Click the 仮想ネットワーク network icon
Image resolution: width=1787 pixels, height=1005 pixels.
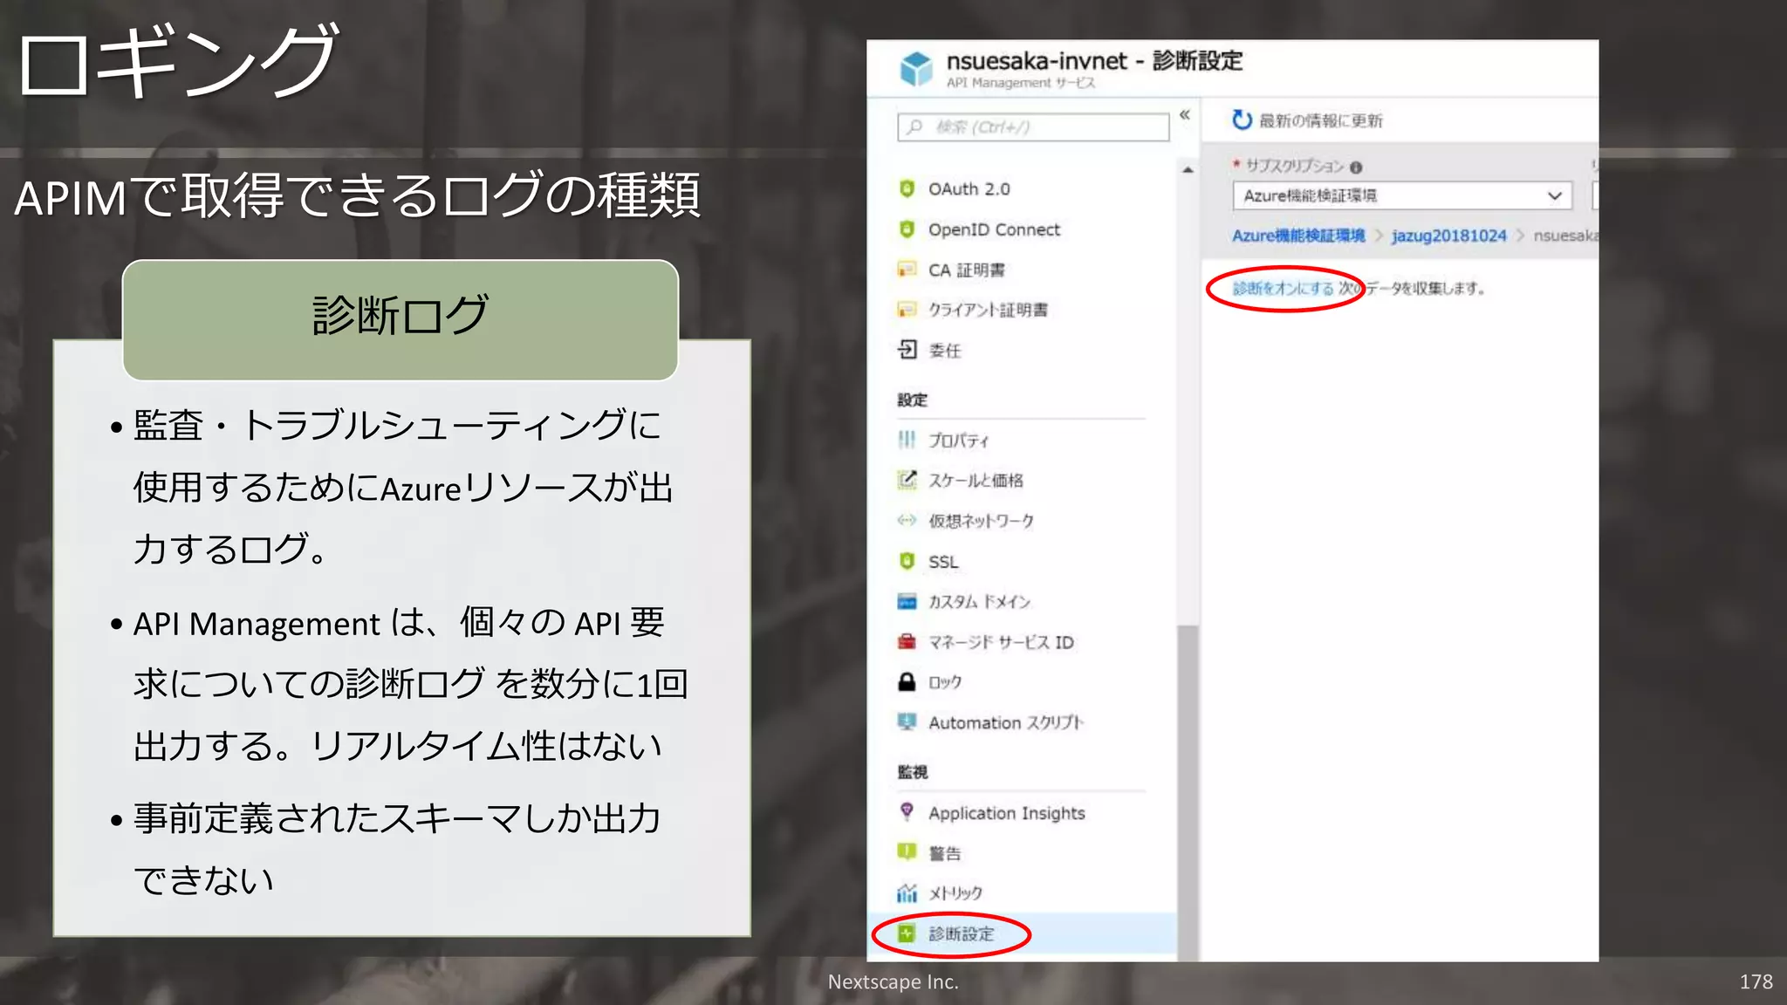[x=907, y=521]
